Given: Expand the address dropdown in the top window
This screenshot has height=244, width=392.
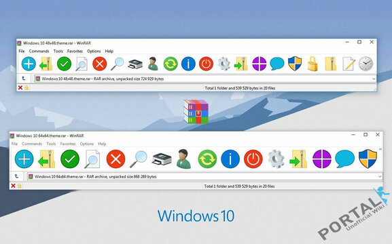Looking at the screenshot, I should tap(374, 79).
